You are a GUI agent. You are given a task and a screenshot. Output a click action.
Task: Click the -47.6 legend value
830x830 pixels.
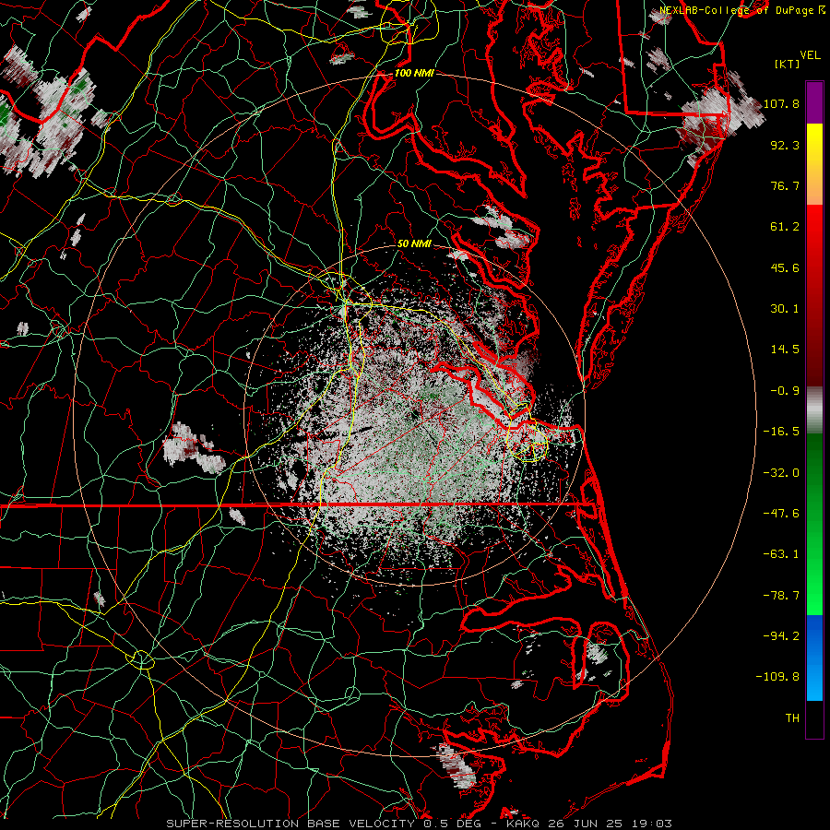(x=781, y=513)
